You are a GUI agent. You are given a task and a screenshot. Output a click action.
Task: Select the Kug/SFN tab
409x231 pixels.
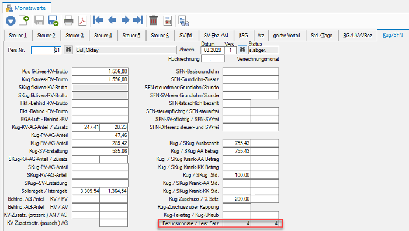(x=393, y=35)
